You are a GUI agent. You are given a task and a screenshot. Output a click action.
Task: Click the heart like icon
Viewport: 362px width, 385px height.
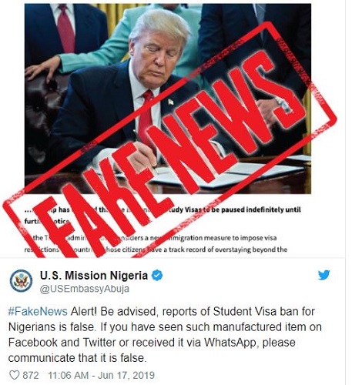[14, 375]
